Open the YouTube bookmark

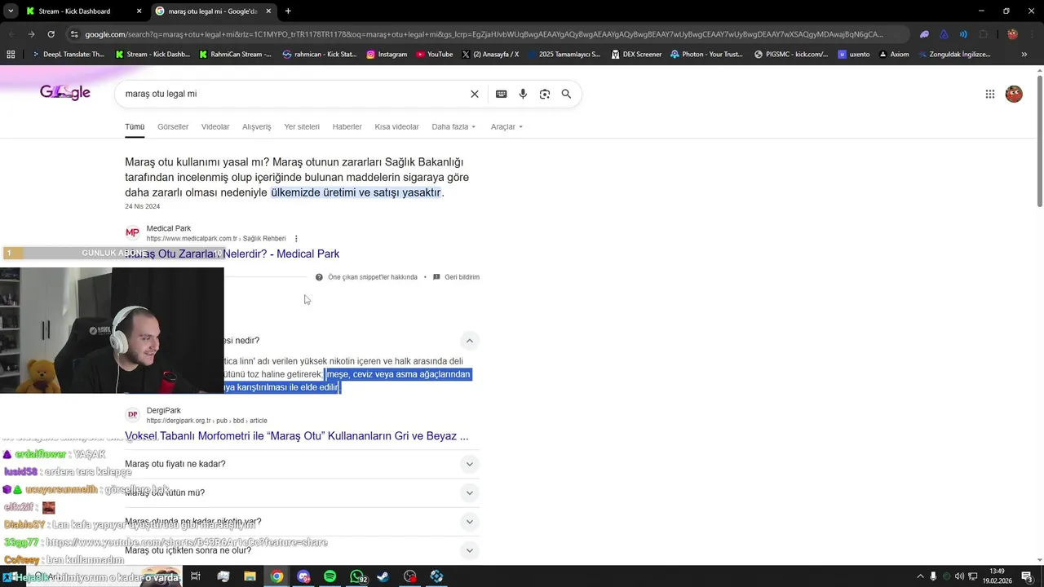coord(434,55)
